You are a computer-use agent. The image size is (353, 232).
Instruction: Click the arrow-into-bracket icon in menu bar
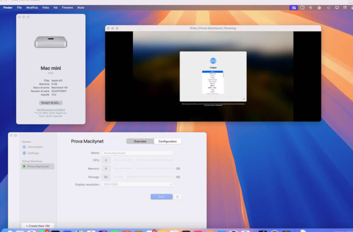coord(311,8)
